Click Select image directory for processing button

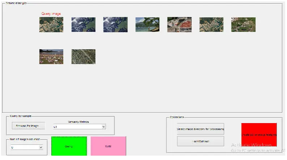click(201, 129)
